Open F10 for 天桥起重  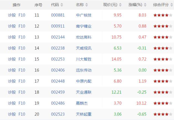22,114
